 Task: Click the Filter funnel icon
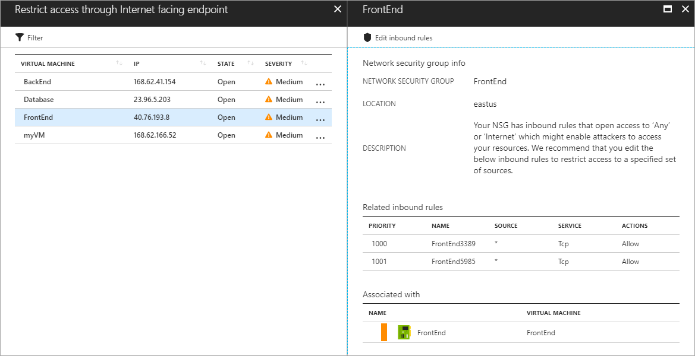pyautogui.click(x=20, y=37)
